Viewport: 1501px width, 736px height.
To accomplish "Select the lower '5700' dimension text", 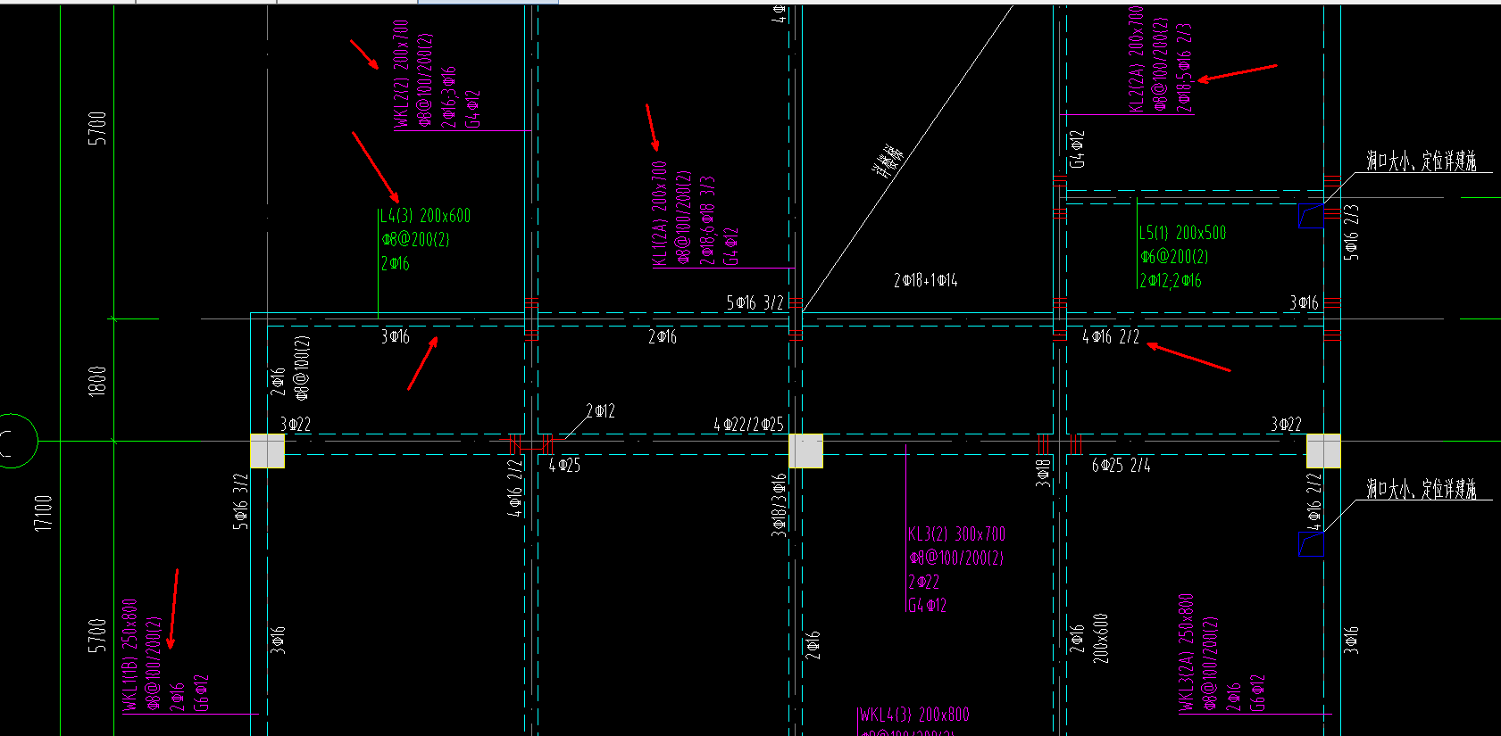I will pyautogui.click(x=97, y=636).
